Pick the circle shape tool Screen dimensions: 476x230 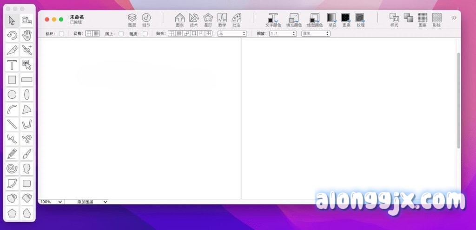tap(12, 95)
